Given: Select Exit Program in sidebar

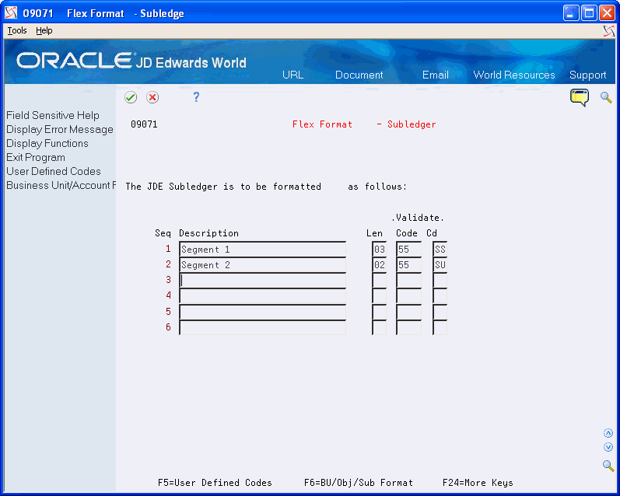Looking at the screenshot, I should tap(36, 157).
